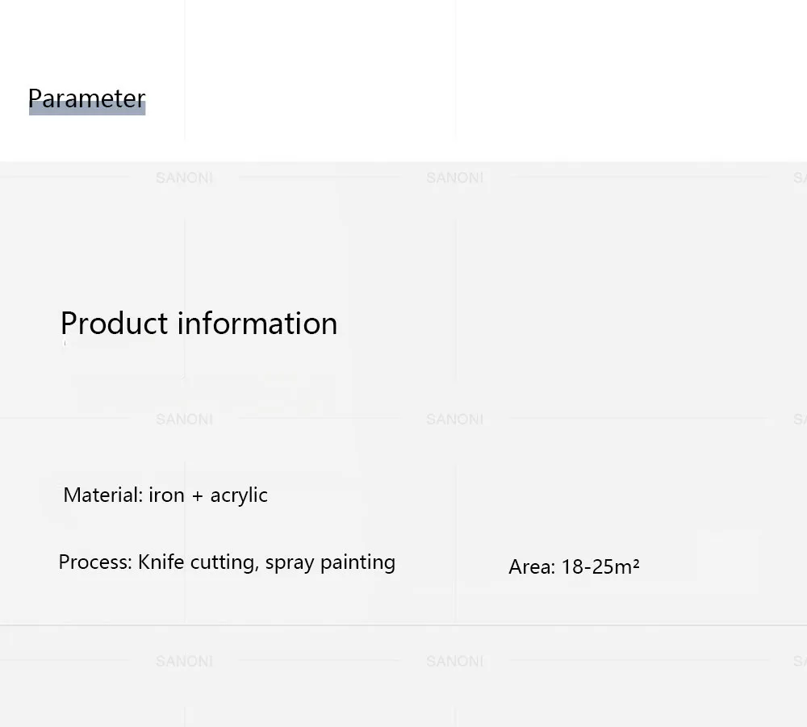The image size is (807, 727).
Task: Select the word iron in Material line
Action: [x=166, y=495]
